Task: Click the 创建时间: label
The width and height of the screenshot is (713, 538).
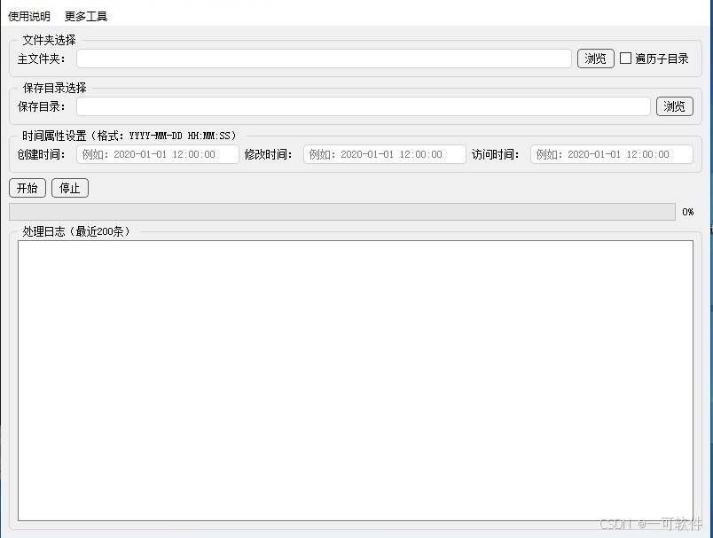Action: 42,154
